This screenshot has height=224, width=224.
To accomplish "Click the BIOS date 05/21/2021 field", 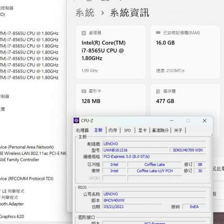I will (132, 207).
